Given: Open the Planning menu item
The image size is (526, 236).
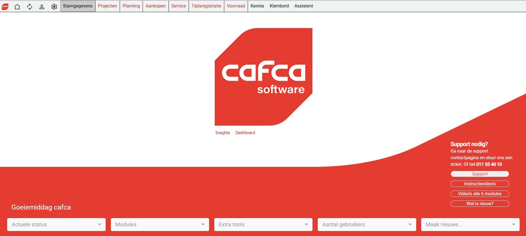Looking at the screenshot, I should 131,6.
